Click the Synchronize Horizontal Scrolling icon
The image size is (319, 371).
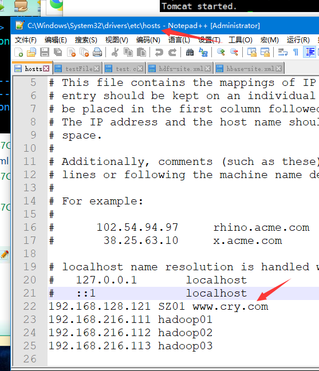[265, 52]
